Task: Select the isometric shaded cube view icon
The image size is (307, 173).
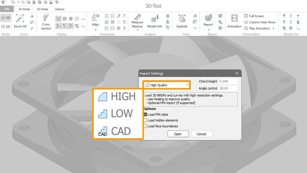Action: 118,28
